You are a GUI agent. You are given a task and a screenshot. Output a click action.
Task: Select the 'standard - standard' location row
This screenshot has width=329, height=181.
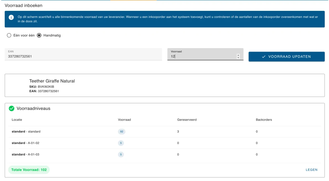tap(165, 131)
